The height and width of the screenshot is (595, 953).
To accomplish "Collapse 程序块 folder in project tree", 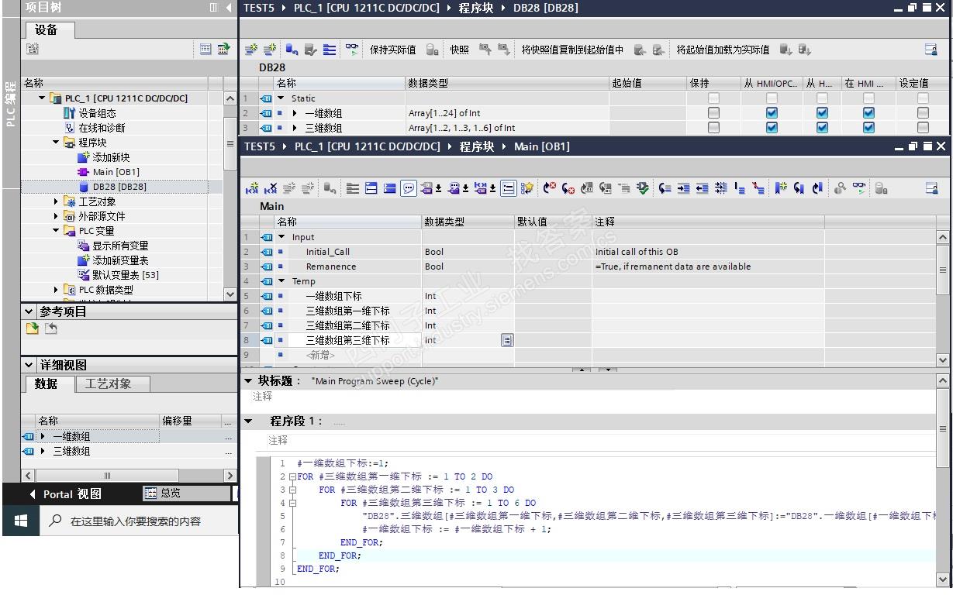I will [x=56, y=143].
